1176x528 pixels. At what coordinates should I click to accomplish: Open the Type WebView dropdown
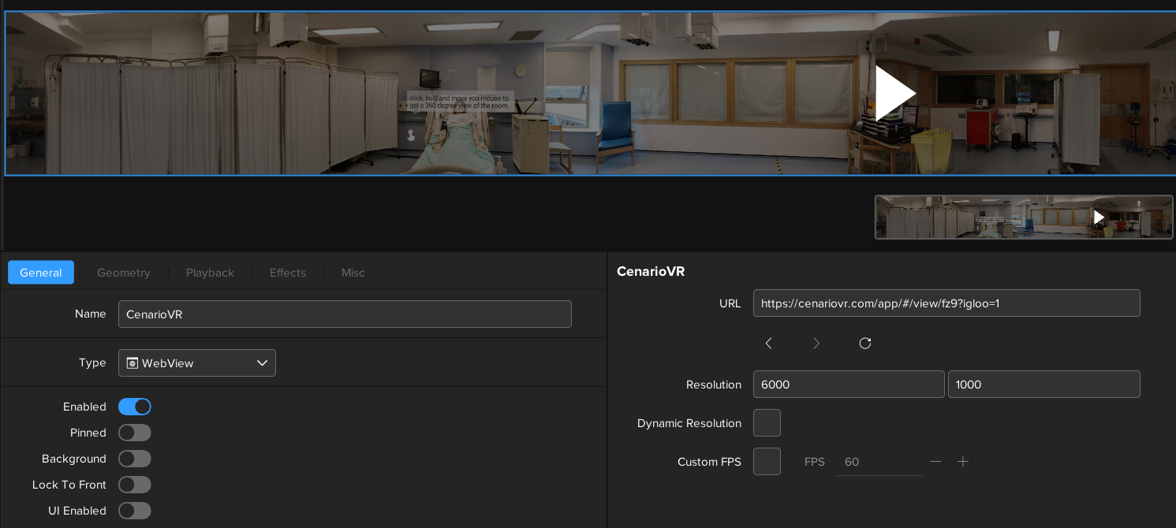[x=197, y=363]
